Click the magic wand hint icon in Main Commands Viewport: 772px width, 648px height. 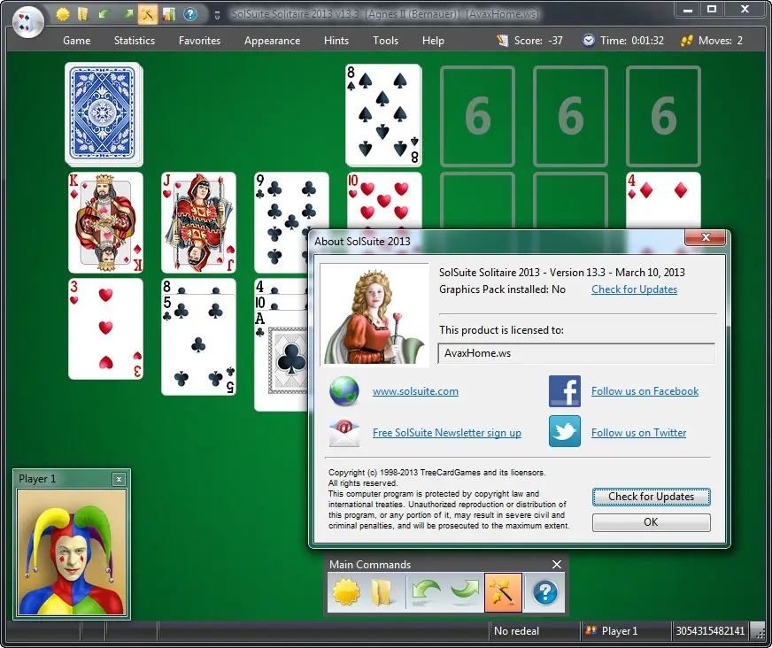503,592
